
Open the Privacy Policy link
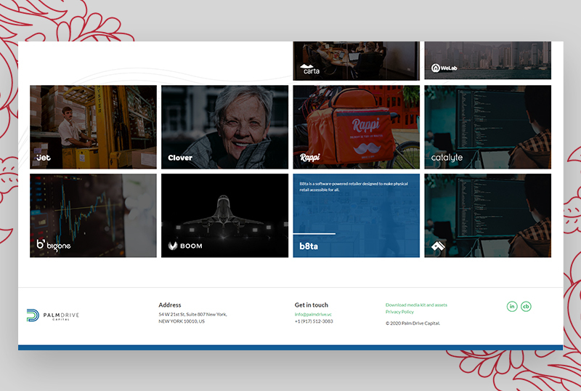click(x=399, y=312)
